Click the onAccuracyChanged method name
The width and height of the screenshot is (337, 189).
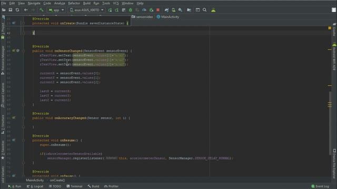[70, 118]
